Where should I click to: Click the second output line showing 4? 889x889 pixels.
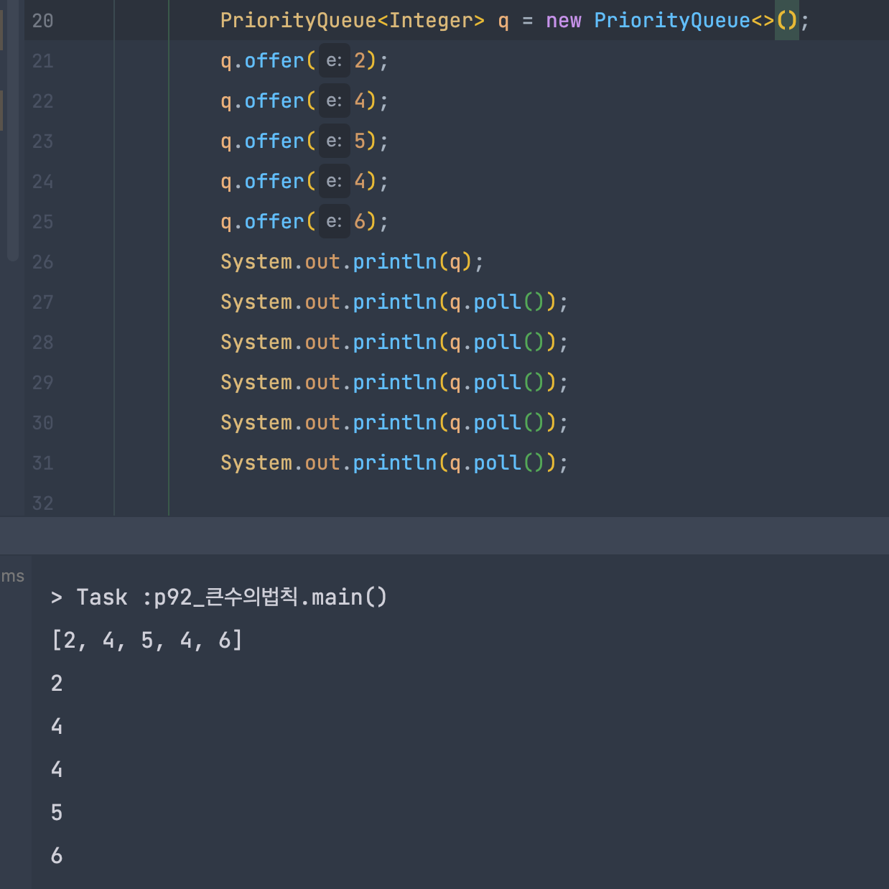pyautogui.click(x=57, y=769)
